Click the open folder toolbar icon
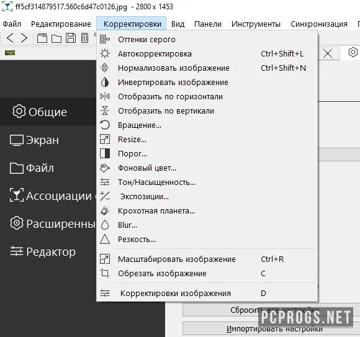360x337 pixels. (x=56, y=38)
